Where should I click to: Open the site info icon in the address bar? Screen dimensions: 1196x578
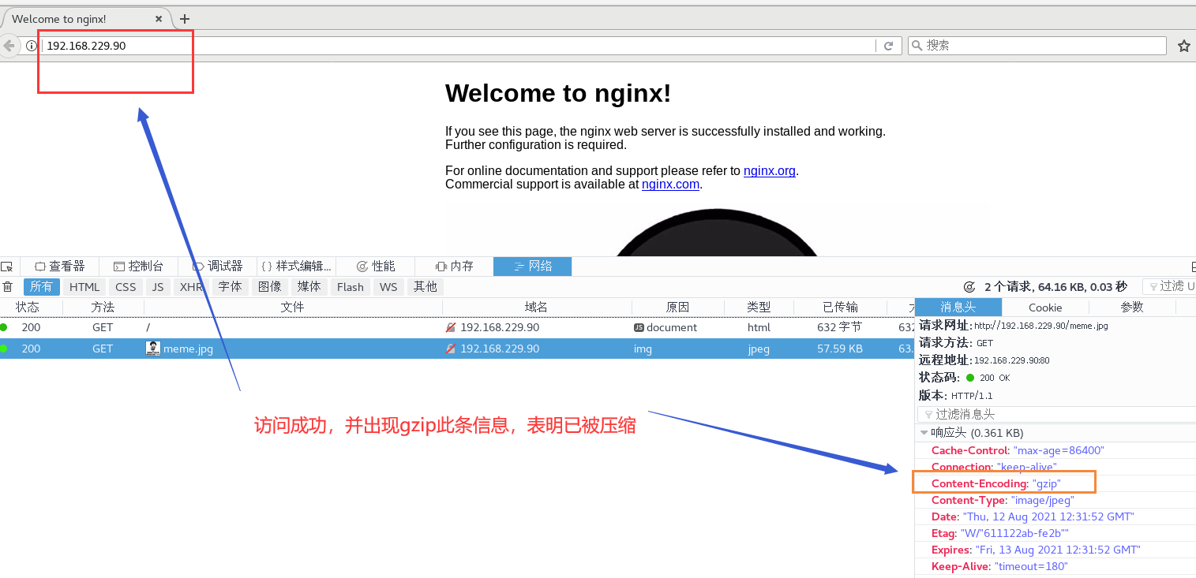pyautogui.click(x=32, y=46)
